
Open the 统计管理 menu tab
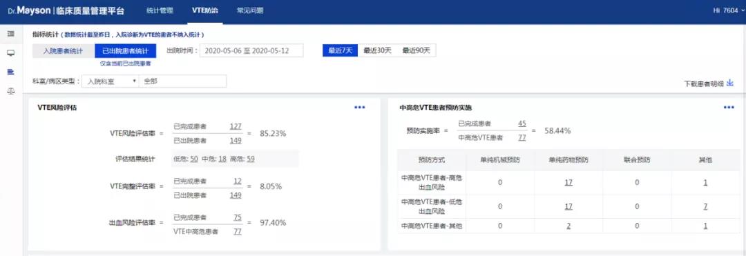tap(160, 10)
